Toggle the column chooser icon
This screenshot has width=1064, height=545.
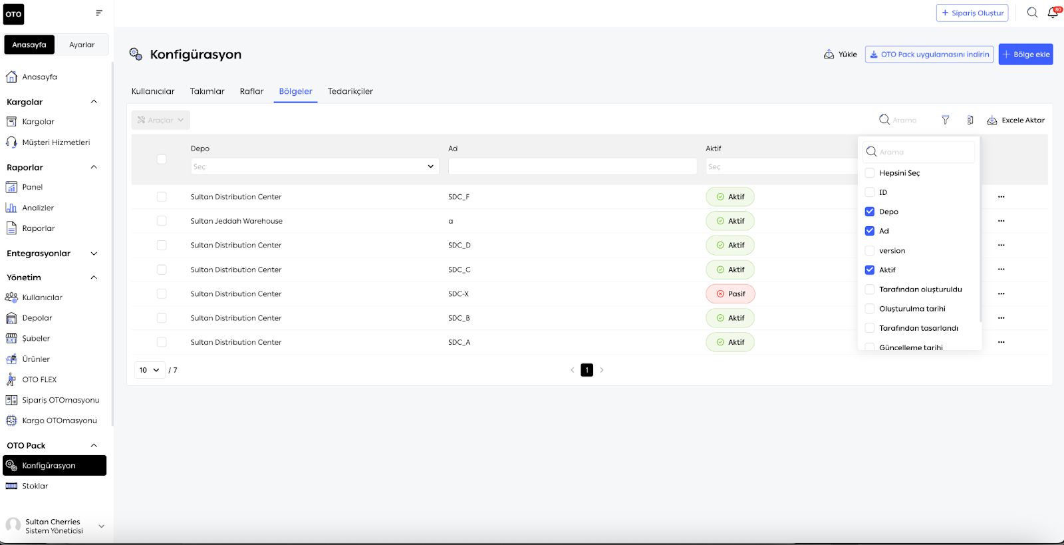(x=970, y=120)
